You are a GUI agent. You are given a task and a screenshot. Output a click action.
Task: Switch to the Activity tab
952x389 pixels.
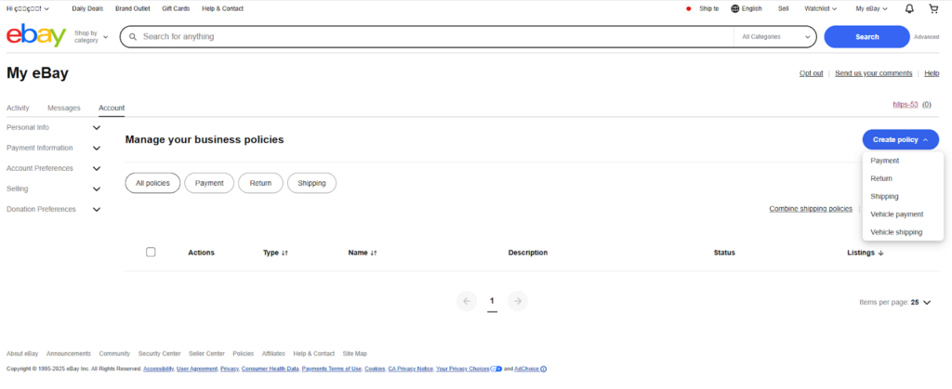coord(18,108)
